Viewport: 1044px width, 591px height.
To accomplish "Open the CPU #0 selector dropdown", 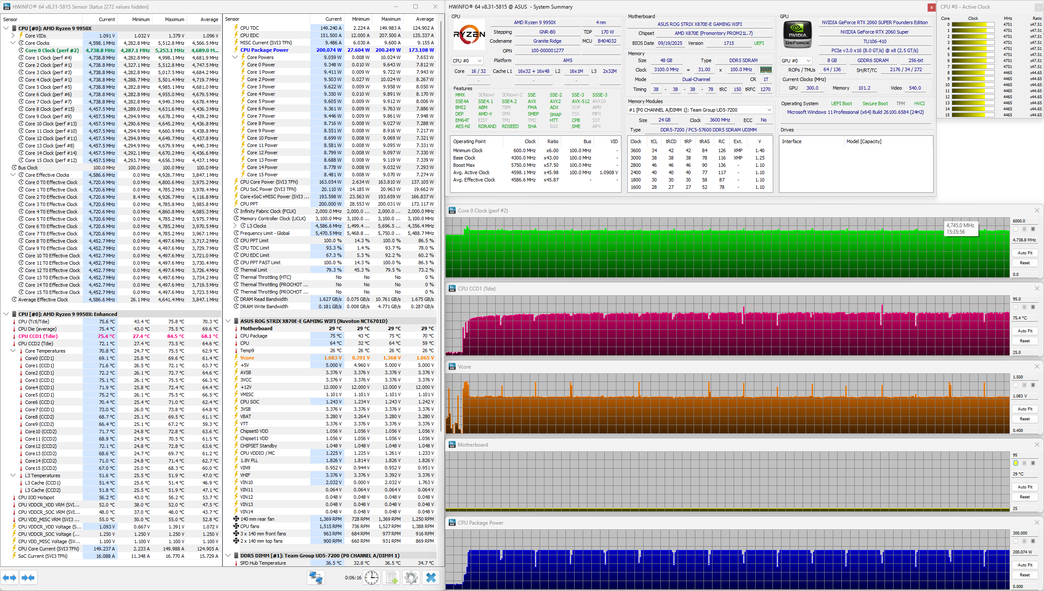I will tap(467, 61).
